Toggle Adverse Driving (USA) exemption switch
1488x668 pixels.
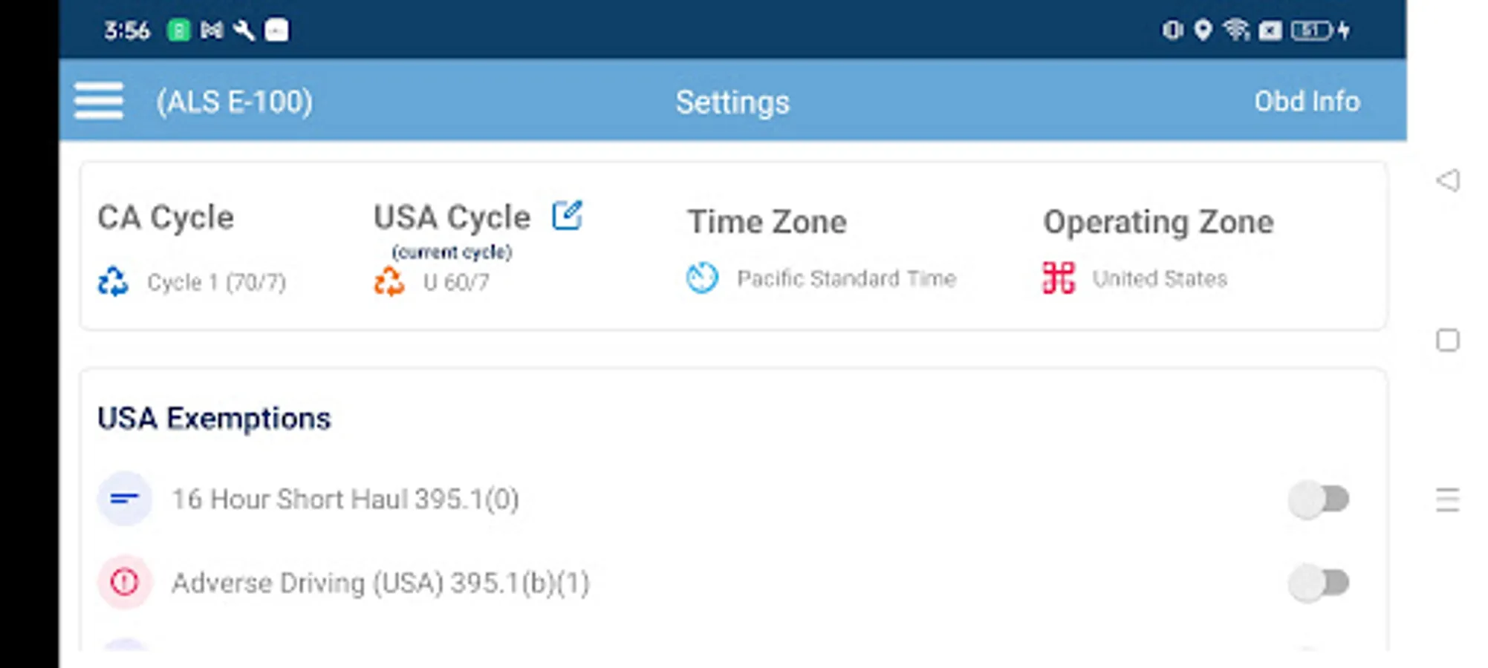[x=1319, y=583]
